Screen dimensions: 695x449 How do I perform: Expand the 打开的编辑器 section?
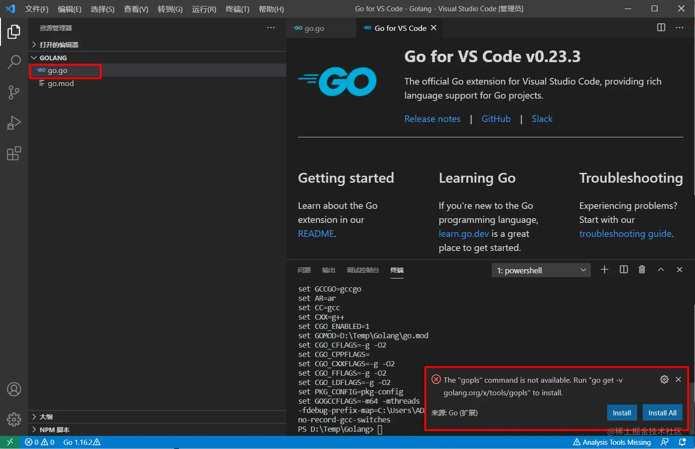(x=157, y=45)
